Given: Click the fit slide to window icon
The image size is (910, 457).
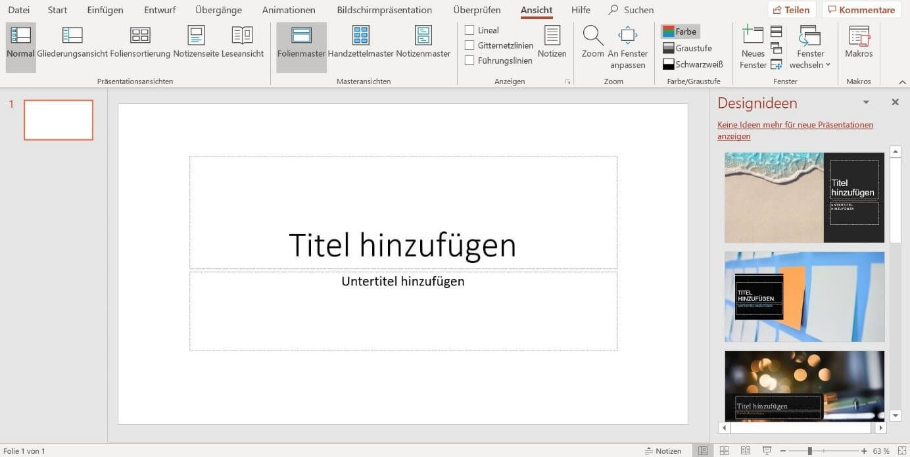Looking at the screenshot, I should coord(901,451).
